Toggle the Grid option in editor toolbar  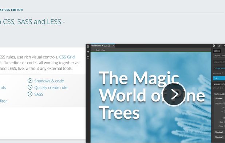click(98, 50)
